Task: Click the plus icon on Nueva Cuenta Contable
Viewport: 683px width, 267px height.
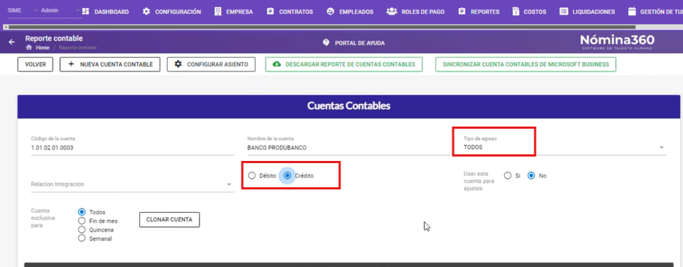Action: tap(72, 64)
